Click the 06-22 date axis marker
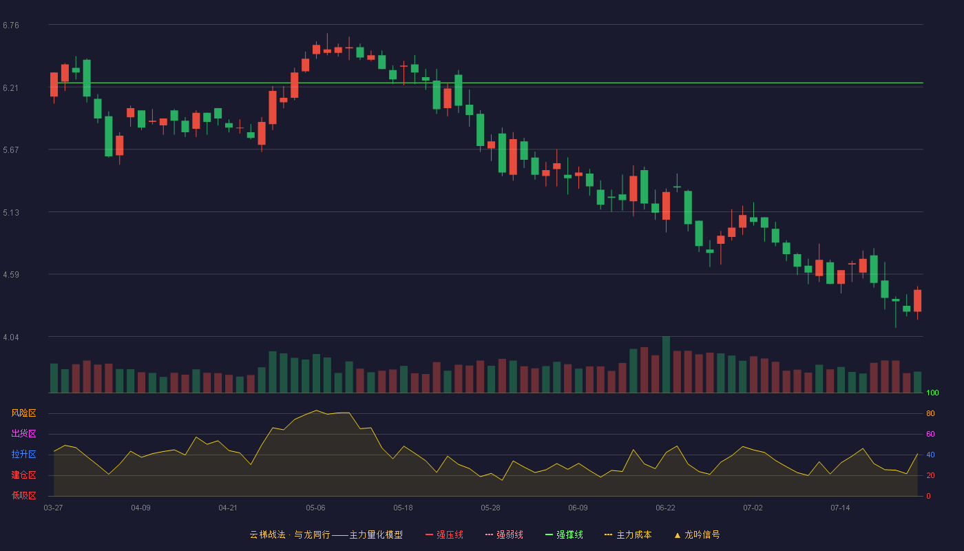 (665, 508)
